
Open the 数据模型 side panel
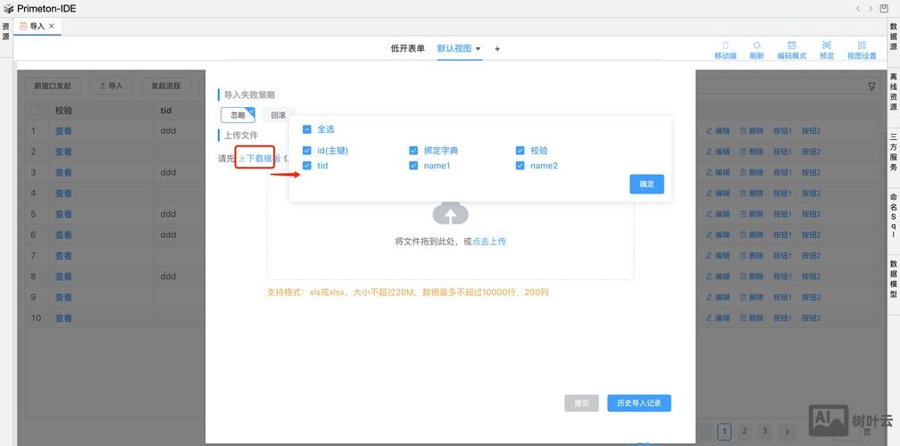894,279
